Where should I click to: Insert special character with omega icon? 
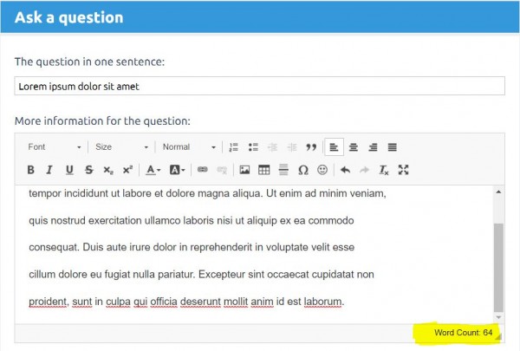303,170
